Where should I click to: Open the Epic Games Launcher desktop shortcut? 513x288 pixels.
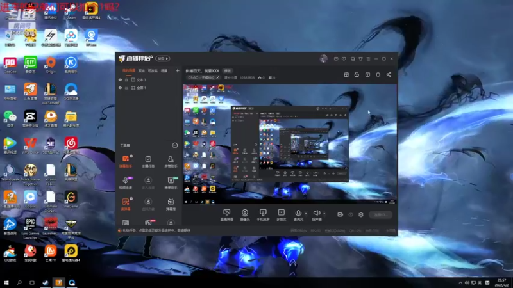click(30, 228)
